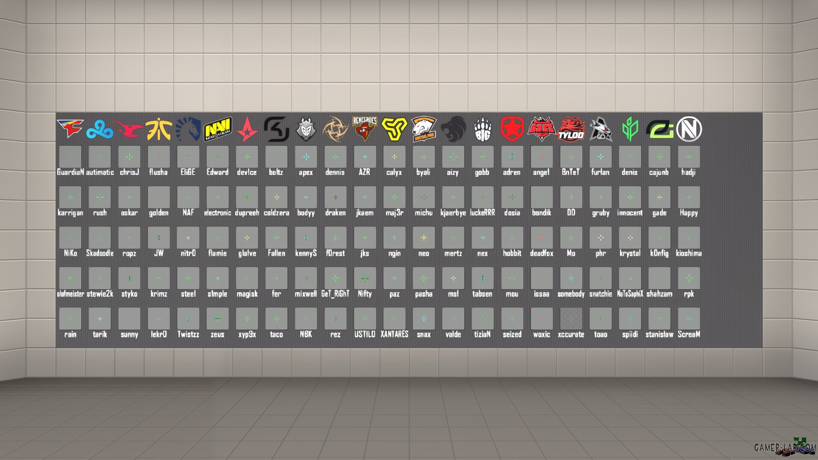Select the crosshair tile above neo
This screenshot has height=460, width=818.
click(x=424, y=238)
